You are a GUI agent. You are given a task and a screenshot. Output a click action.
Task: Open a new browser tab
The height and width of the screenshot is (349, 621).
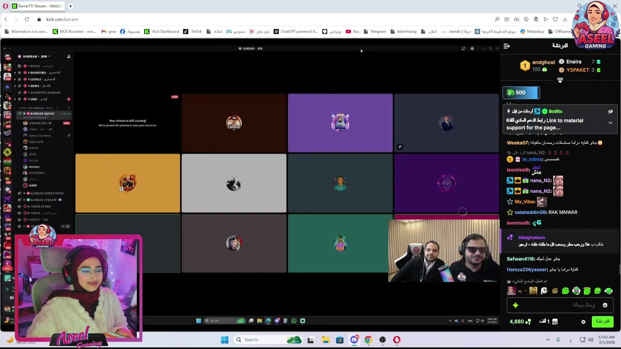point(70,6)
